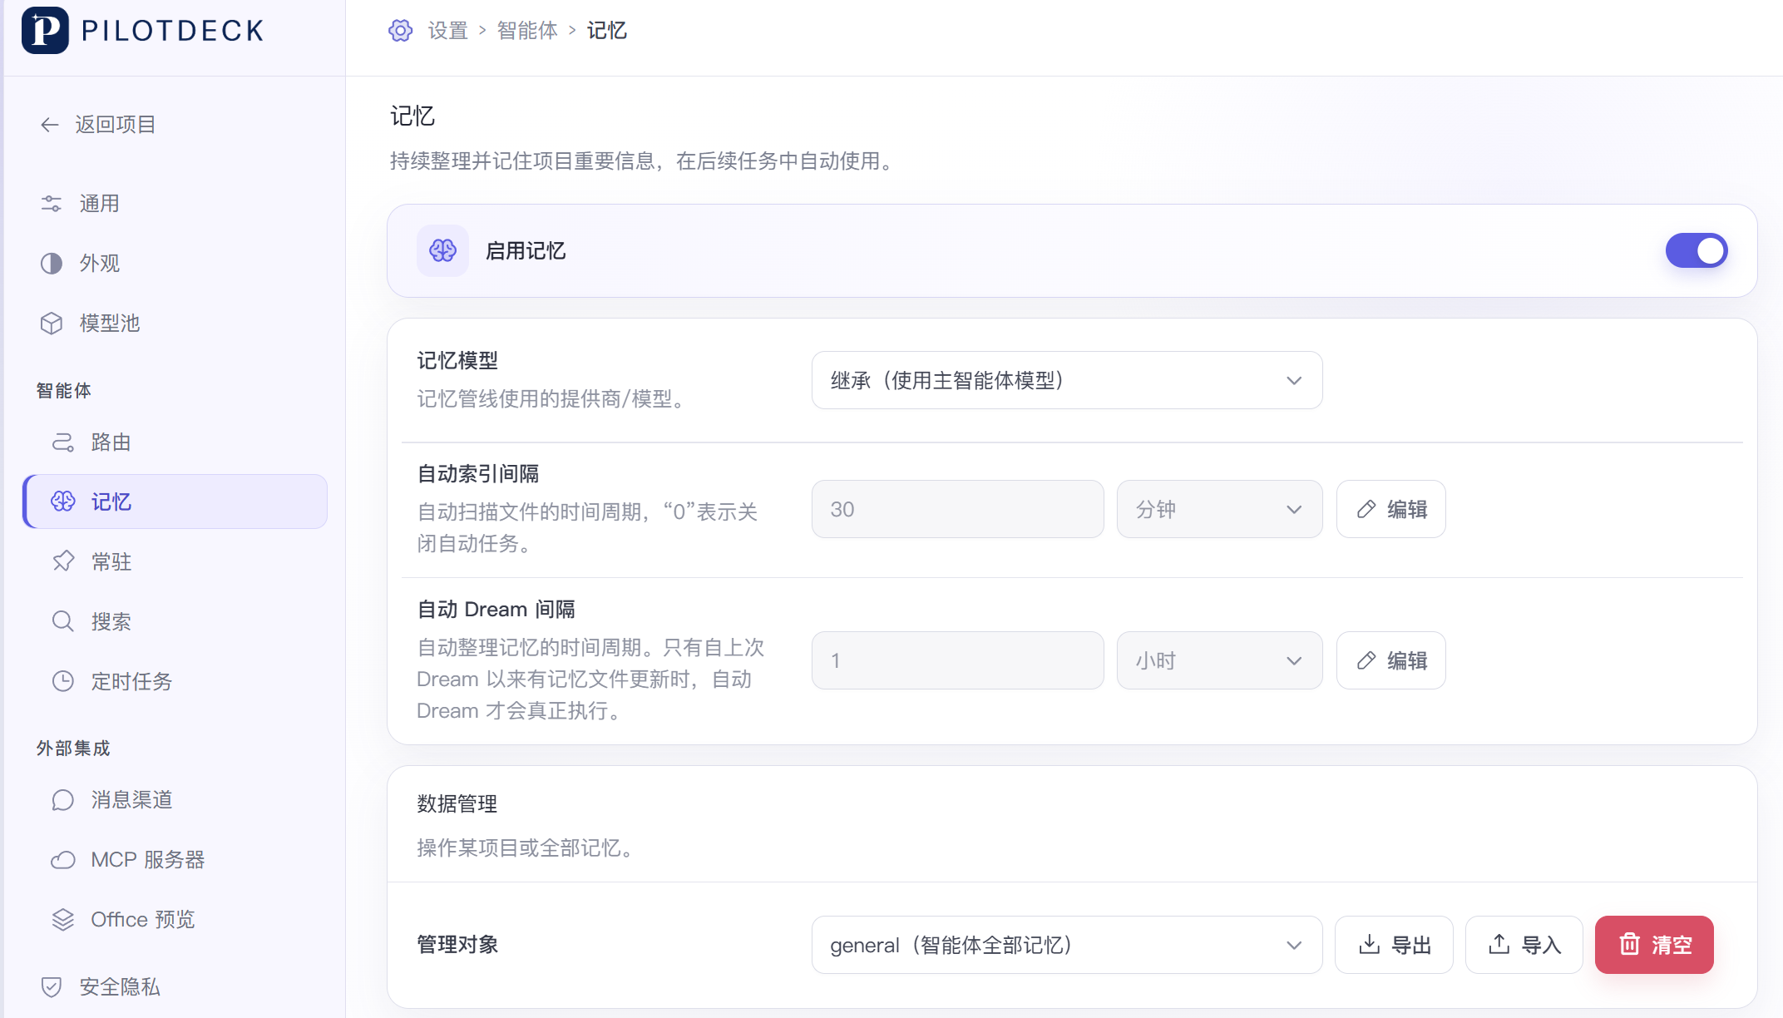
Task: Click the clock icon next to 定时任务
Action: click(x=63, y=681)
